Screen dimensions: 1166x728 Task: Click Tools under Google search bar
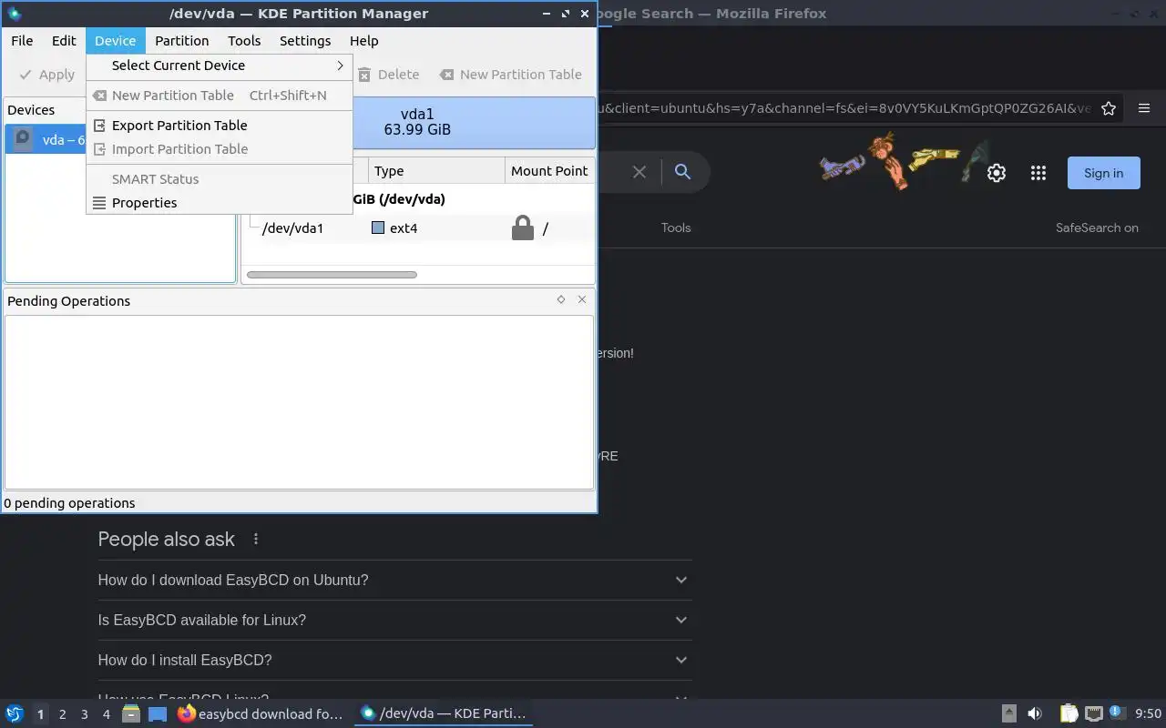point(676,227)
